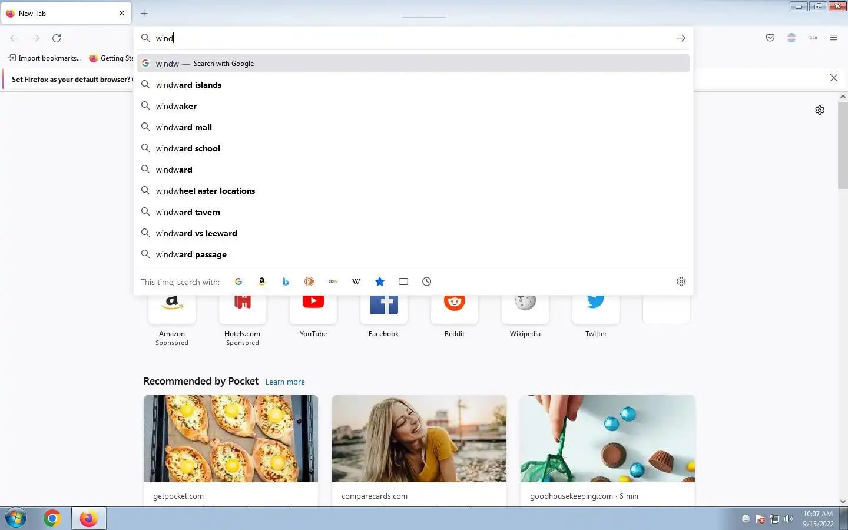Pick the 'windward vs leeward' suggestion
The height and width of the screenshot is (530, 848).
click(x=413, y=233)
